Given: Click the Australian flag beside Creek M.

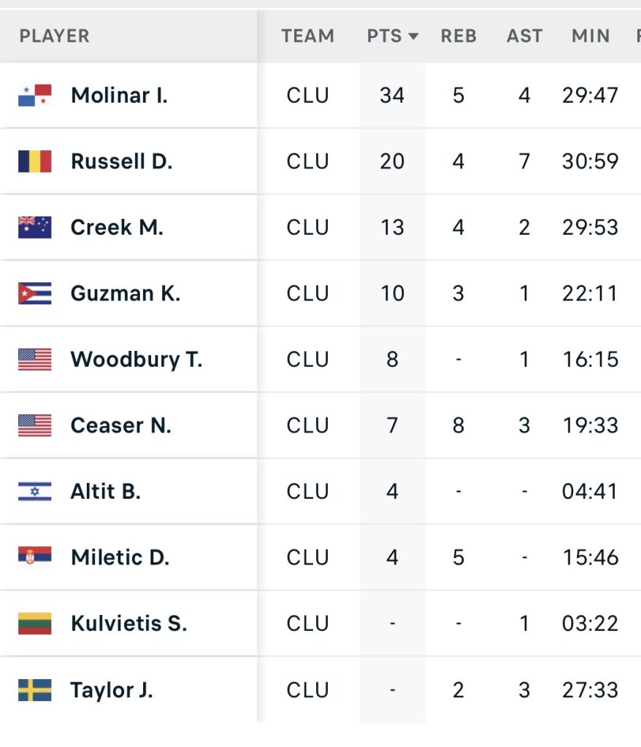Looking at the screenshot, I should (x=35, y=228).
